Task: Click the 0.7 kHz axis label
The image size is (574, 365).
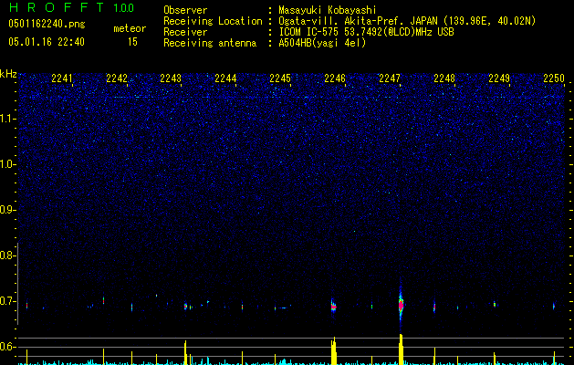Action: [x=8, y=301]
